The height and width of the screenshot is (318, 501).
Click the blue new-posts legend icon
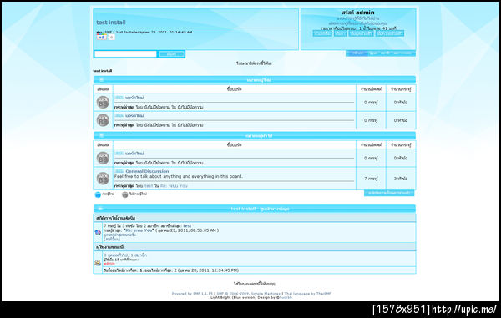98,194
